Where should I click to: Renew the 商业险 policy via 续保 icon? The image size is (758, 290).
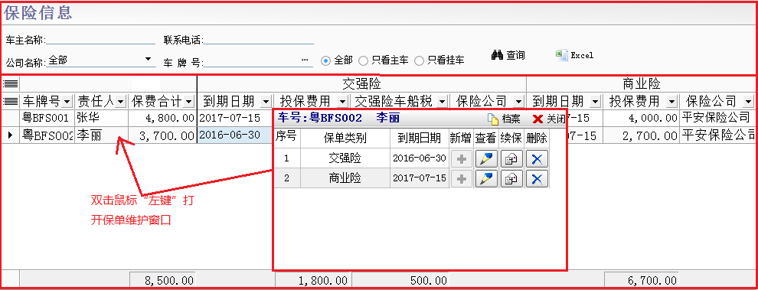click(x=511, y=178)
